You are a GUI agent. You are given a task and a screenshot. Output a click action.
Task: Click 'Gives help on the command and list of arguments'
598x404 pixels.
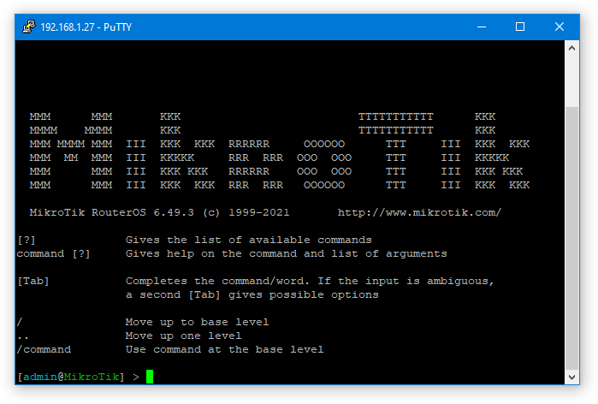tap(287, 253)
